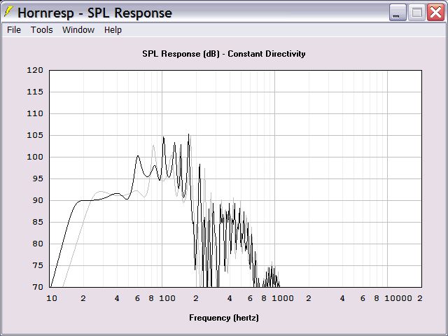Click the 'Frequency (hertz)' axis label
The height and width of the screenshot is (336, 448).
click(224, 318)
